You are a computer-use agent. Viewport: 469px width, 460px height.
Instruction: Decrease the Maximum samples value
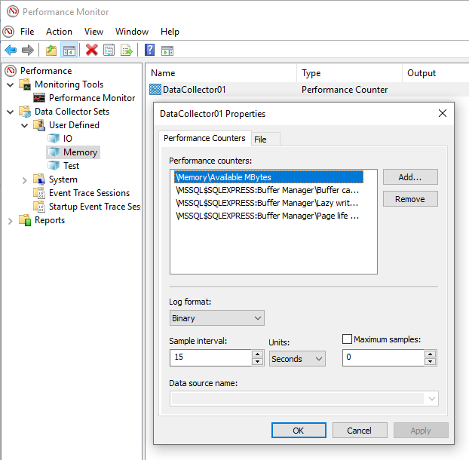click(430, 362)
